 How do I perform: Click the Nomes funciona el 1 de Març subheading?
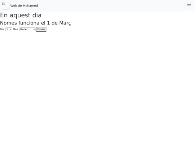[35, 23]
